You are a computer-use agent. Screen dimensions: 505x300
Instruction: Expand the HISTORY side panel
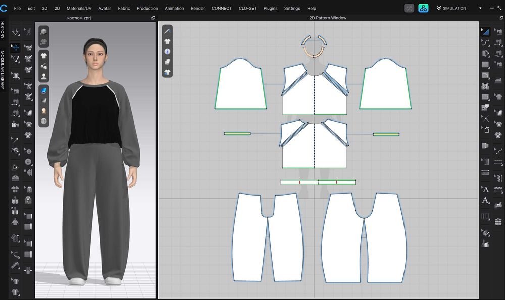[3, 30]
